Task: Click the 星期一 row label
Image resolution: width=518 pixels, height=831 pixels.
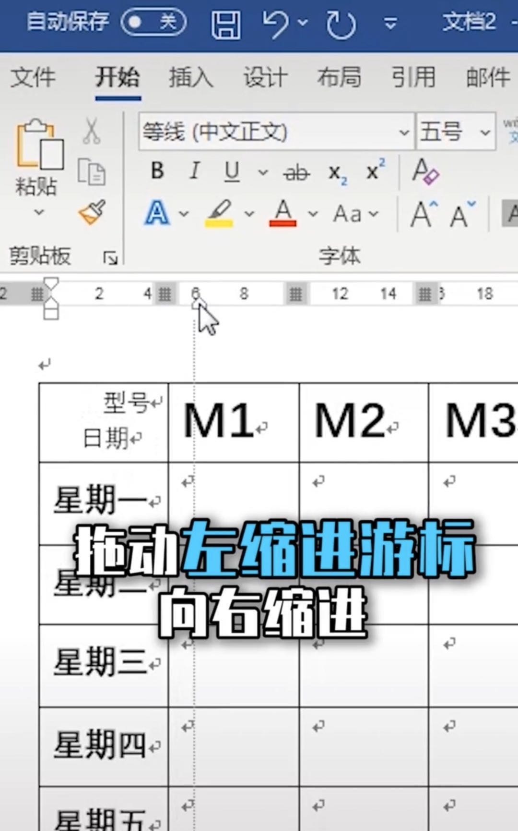Action: pos(100,500)
